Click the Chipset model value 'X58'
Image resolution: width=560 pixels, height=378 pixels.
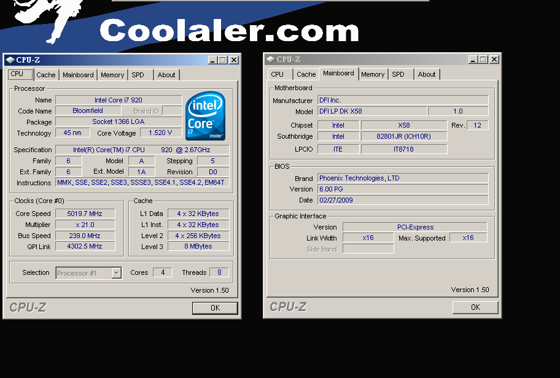404,125
